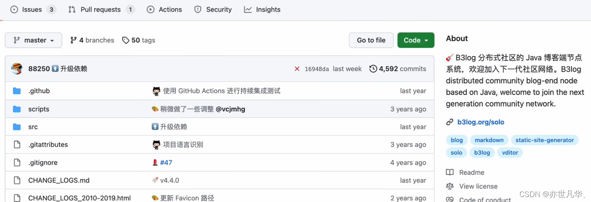The image size is (591, 202).
Task: Click the link chain icon beside b3log.org/solo
Action: pos(450,122)
